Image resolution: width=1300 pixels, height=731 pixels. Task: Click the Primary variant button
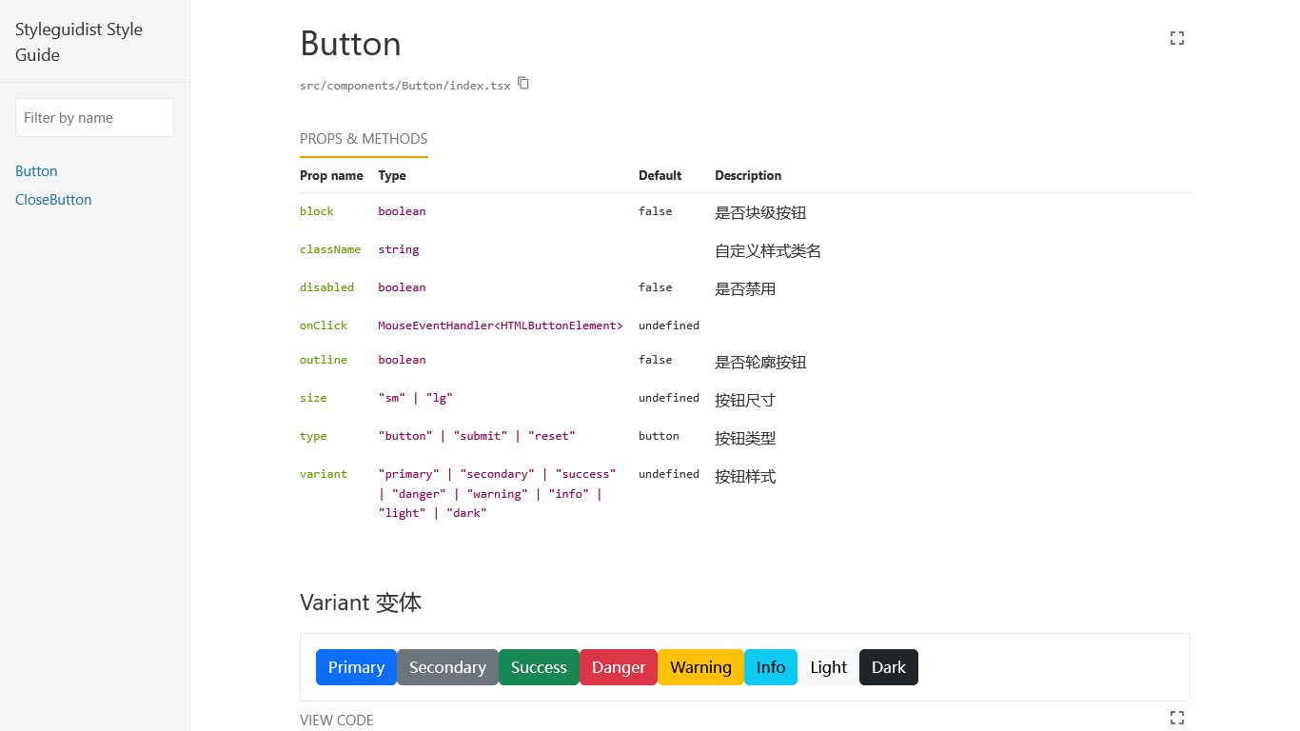[x=356, y=667]
